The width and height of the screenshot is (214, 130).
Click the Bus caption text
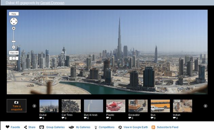[x=153, y=115]
